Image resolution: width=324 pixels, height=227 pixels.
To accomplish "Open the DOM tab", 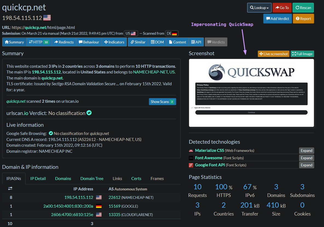I will pos(157,42).
